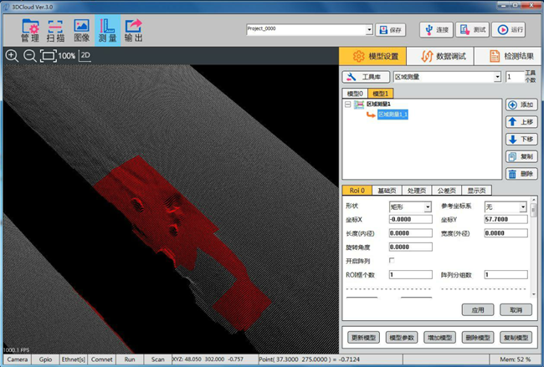Click the Mem: 52 % indicator
This screenshot has width=544, height=367.
tap(516, 359)
